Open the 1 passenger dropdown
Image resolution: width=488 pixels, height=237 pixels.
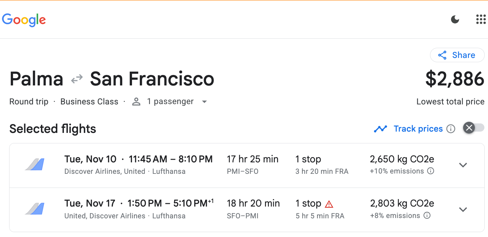204,102
